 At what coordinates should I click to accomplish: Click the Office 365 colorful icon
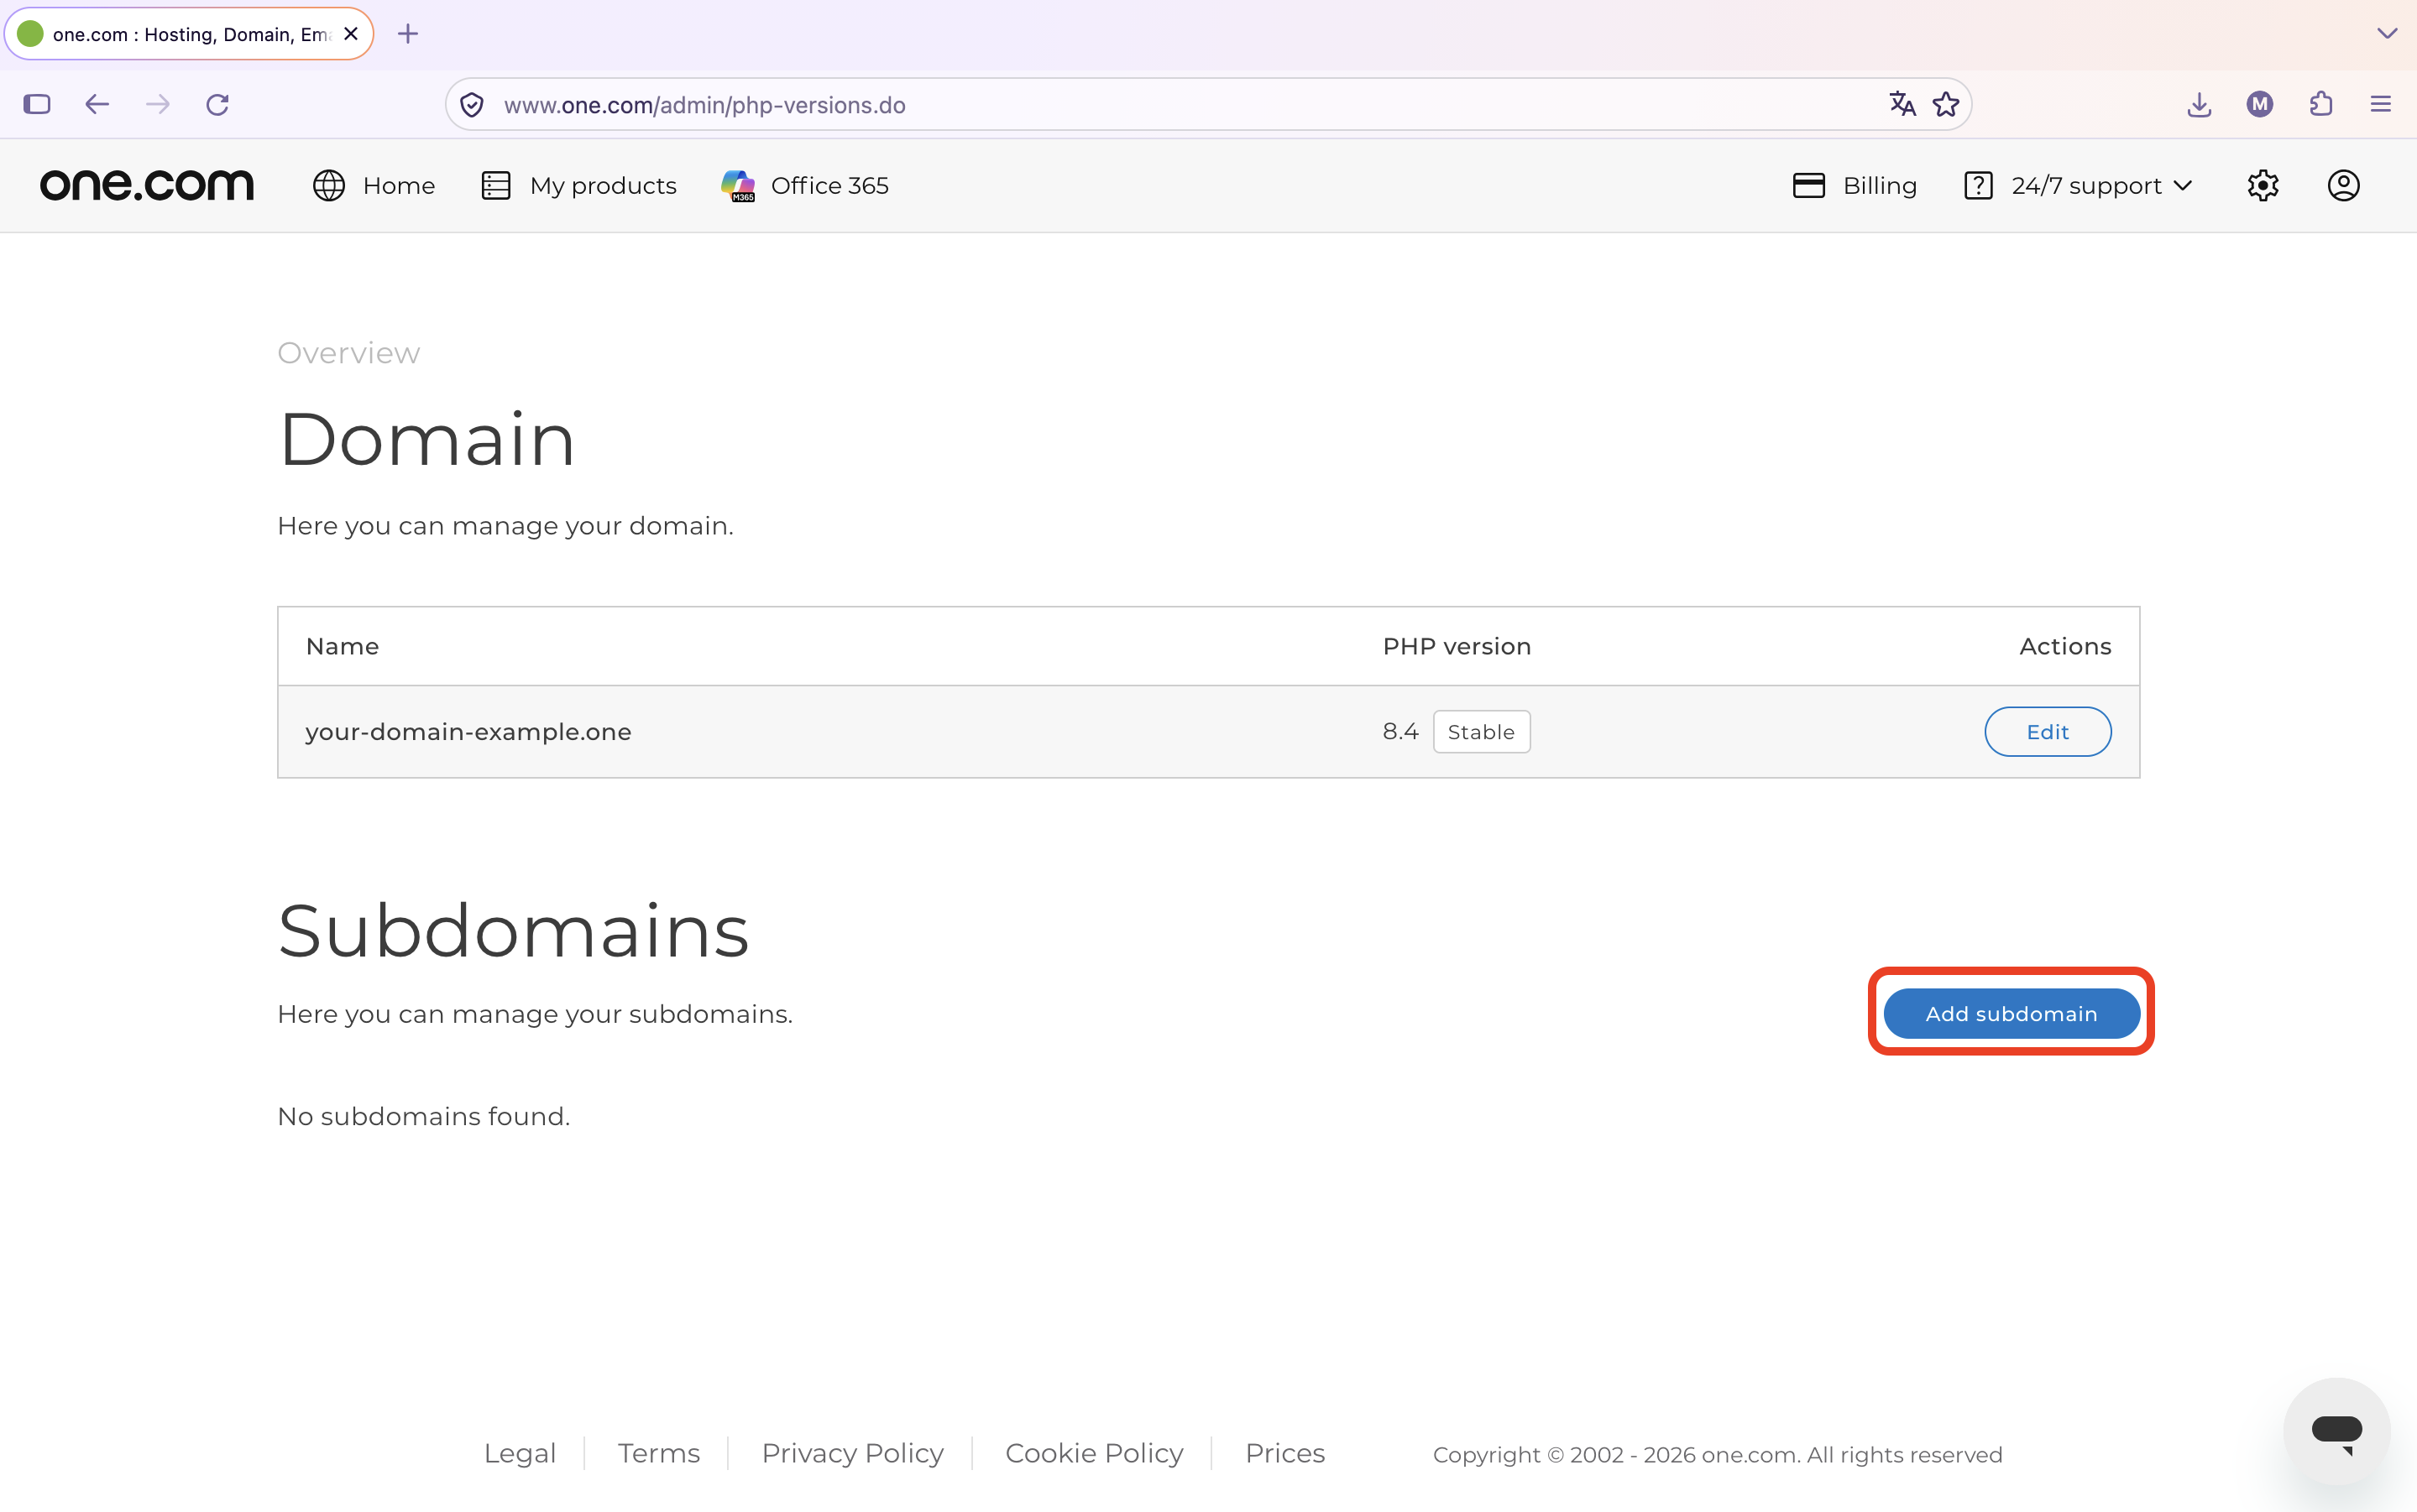click(x=738, y=185)
